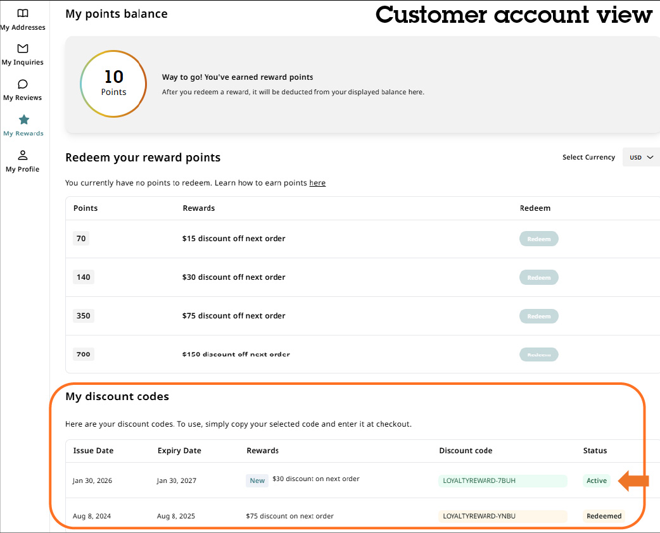Click the 70 points badge
The image size is (660, 533).
tap(81, 239)
